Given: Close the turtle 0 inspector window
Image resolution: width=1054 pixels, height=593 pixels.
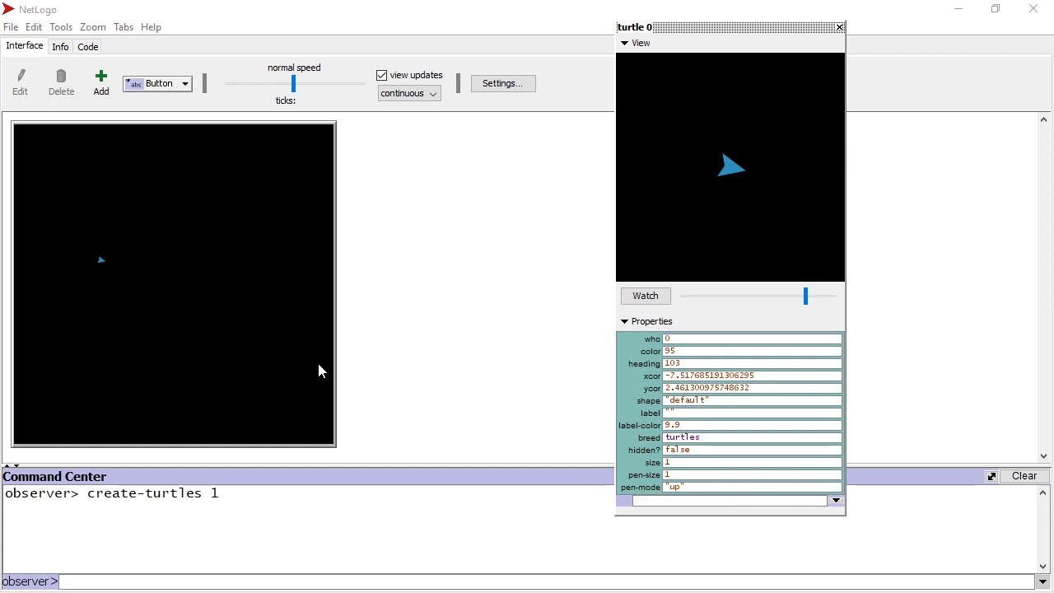Looking at the screenshot, I should point(840,27).
